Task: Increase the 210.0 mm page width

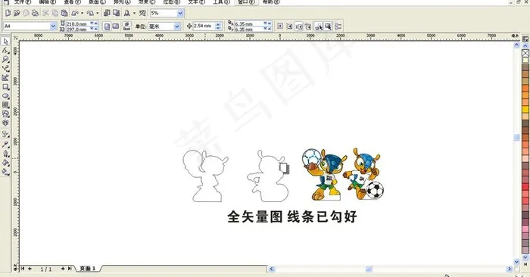Action: click(96, 23)
